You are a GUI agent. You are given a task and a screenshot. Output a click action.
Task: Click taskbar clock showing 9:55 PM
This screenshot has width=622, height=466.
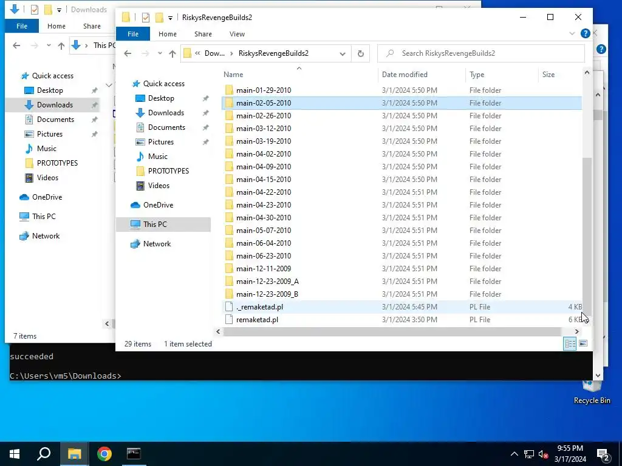coord(570,454)
